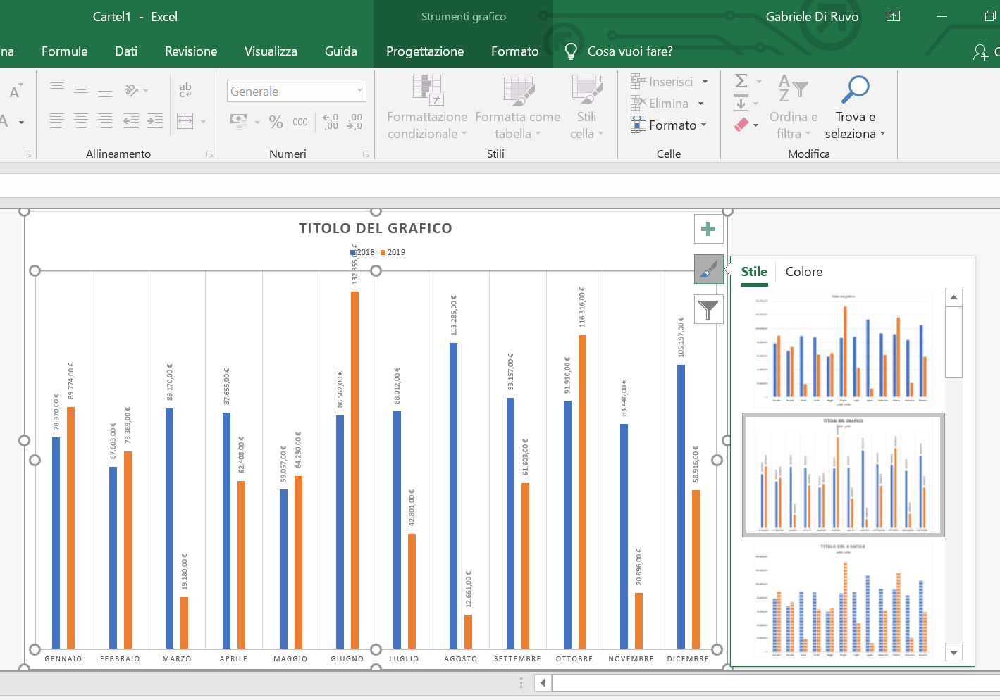Switch to the Colore tab
Viewport: 1000px width, 700px height.
(804, 272)
